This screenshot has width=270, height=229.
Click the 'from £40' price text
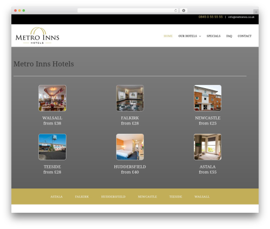pyautogui.click(x=130, y=172)
